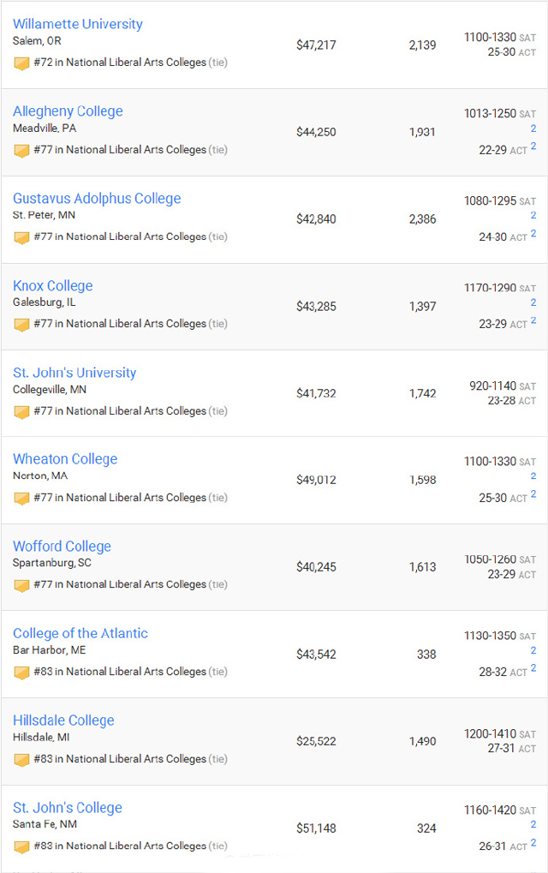Screen dimensions: 548x873
Task: Click the ranking badge icon under College of the Atlantic
Action: tap(21, 673)
